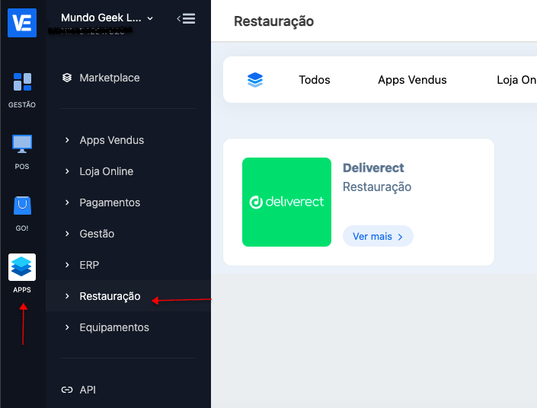Collapse sidebar with the hamburger menu icon
Image resolution: width=537 pixels, height=408 pixels.
tap(186, 18)
